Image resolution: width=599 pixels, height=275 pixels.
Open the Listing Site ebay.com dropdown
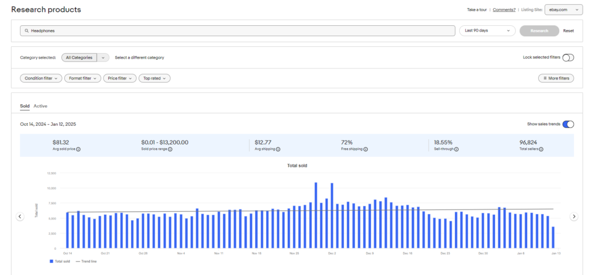click(563, 10)
